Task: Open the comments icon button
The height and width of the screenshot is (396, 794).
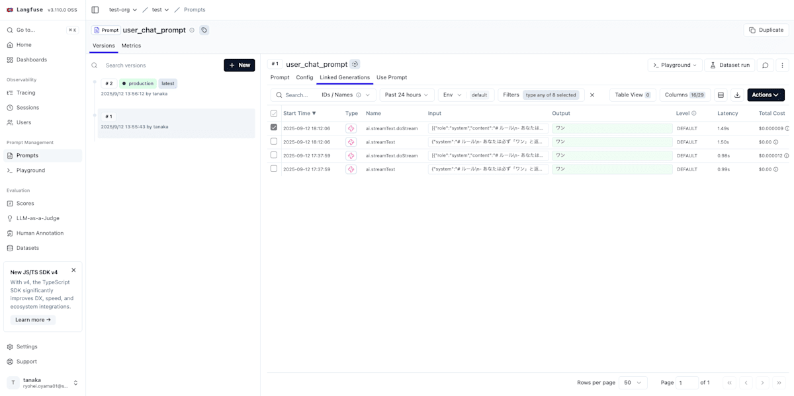Action: [765, 65]
